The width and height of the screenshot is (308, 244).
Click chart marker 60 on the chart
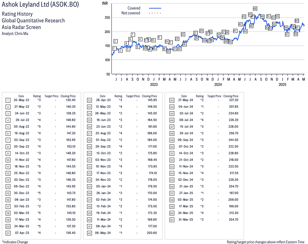pyautogui.click(x=297, y=21)
